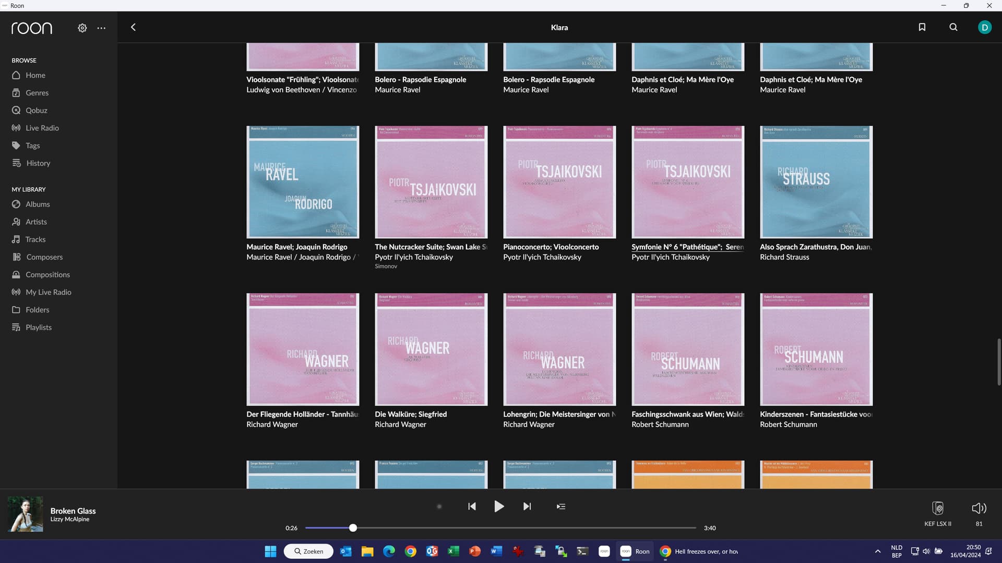Open Der Fliegende Holländer album cover
Viewport: 1002px width, 563px height.
click(x=303, y=349)
